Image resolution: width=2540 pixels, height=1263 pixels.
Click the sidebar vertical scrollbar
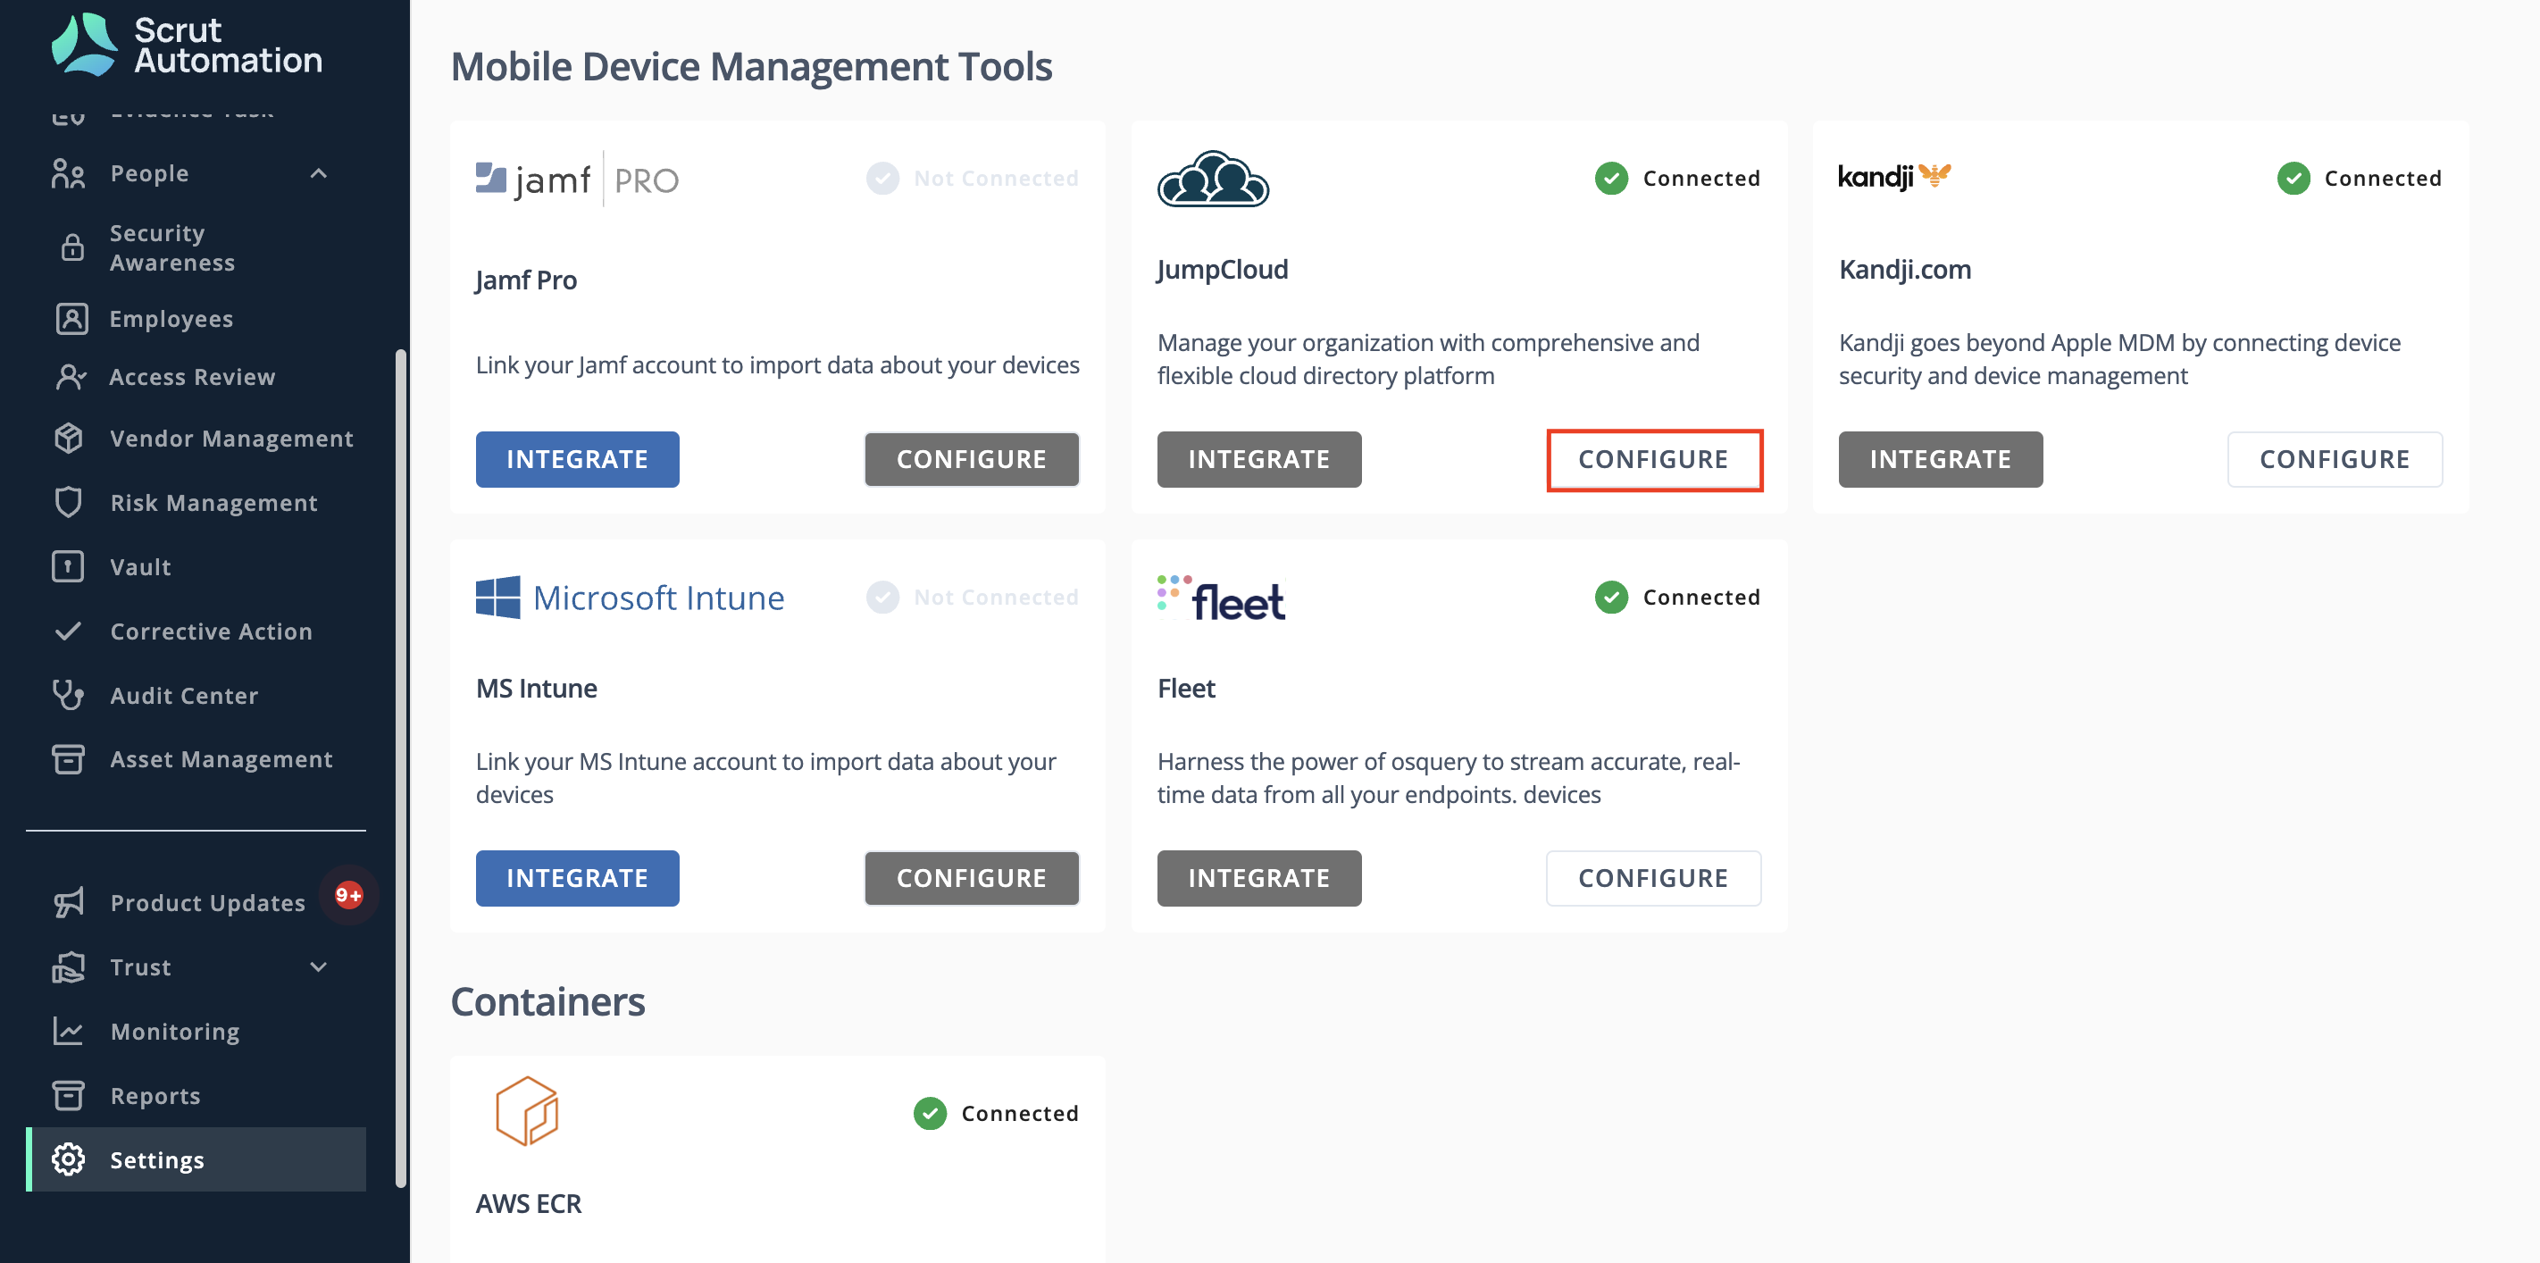point(400,769)
